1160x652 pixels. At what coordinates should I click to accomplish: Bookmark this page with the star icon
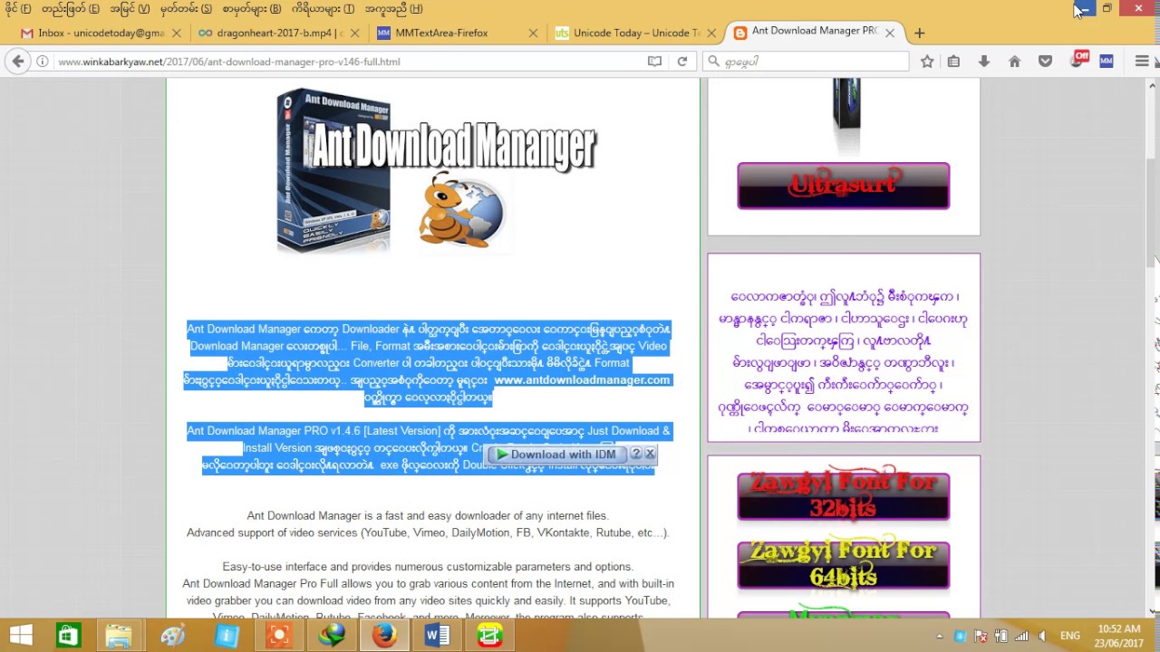[927, 62]
